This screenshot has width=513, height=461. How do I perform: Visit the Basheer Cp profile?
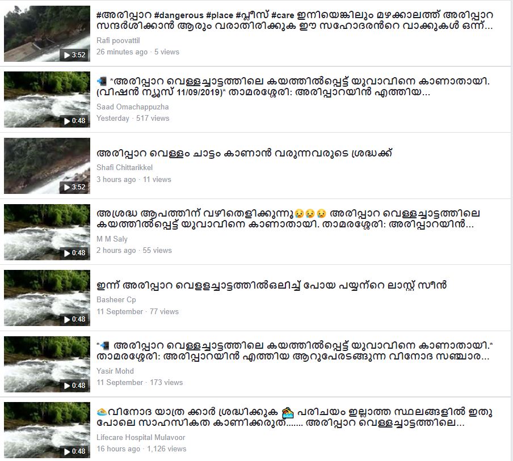coord(116,300)
